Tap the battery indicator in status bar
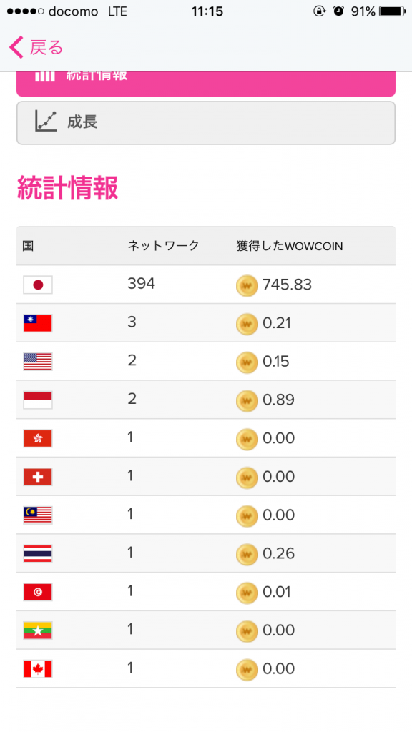 393,11
